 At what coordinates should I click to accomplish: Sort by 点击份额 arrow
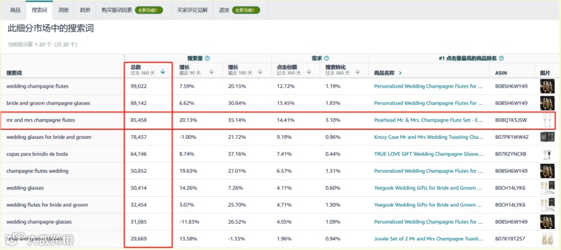[309, 72]
